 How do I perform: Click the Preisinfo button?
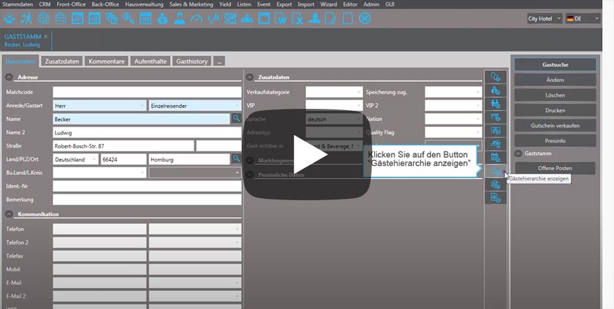point(555,141)
